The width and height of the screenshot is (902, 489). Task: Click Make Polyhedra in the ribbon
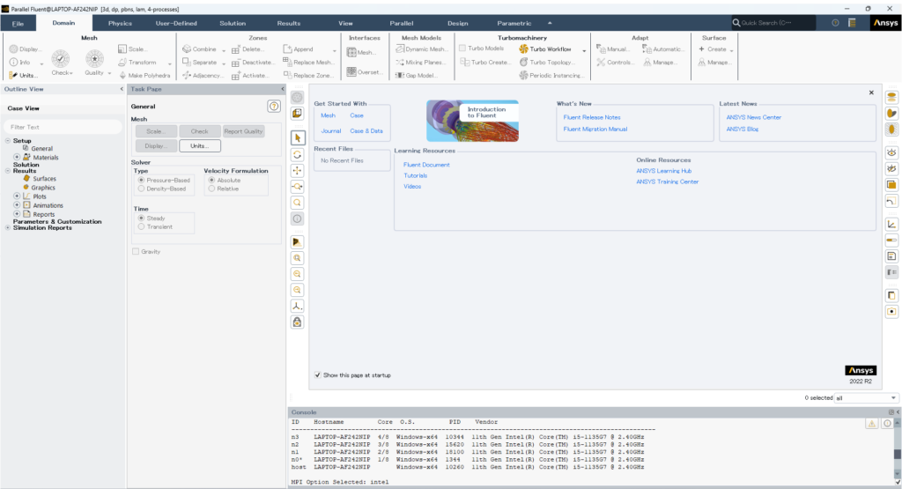click(144, 76)
